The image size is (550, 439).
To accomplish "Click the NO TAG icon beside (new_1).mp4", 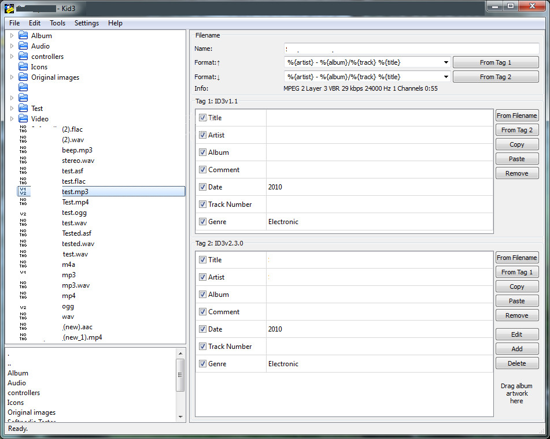I will [23, 337].
